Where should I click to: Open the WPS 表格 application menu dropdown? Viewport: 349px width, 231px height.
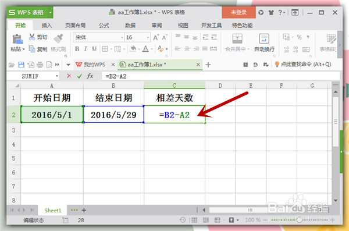pyautogui.click(x=51, y=12)
